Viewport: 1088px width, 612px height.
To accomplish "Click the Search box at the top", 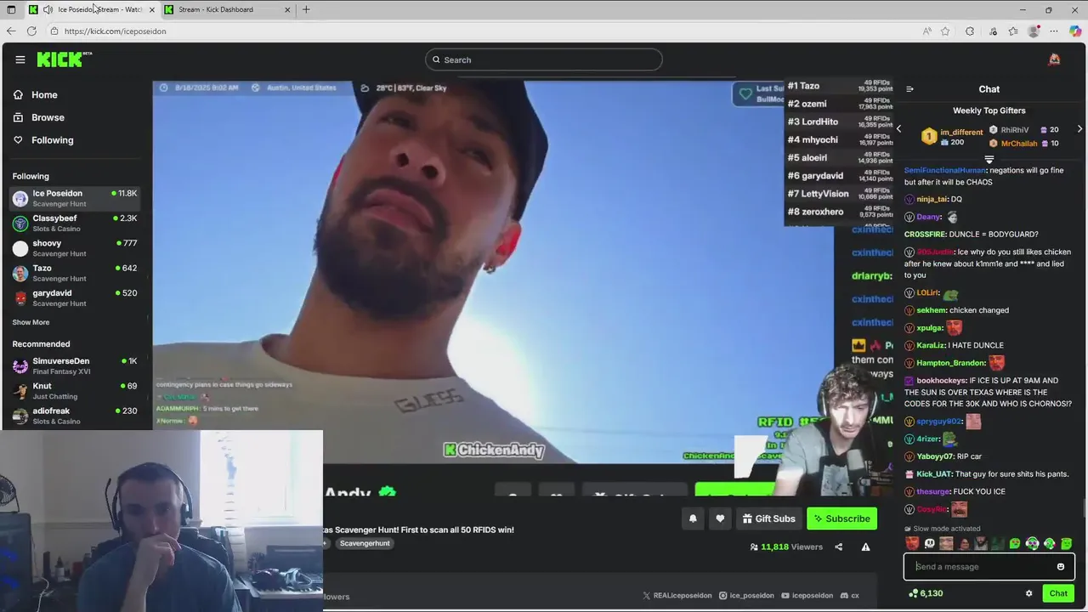I will 544,59.
